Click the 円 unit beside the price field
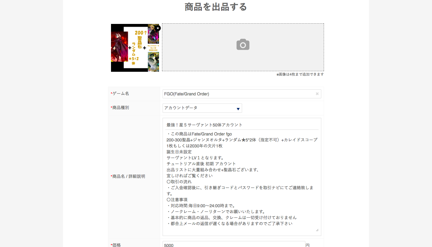 [307, 245]
